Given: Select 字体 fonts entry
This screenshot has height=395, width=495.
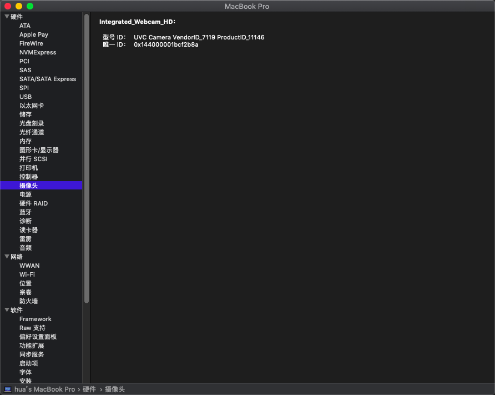Looking at the screenshot, I should pyautogui.click(x=26, y=372).
